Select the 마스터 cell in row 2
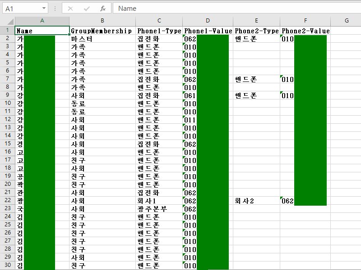The height and width of the screenshot is (270, 361). 102,39
